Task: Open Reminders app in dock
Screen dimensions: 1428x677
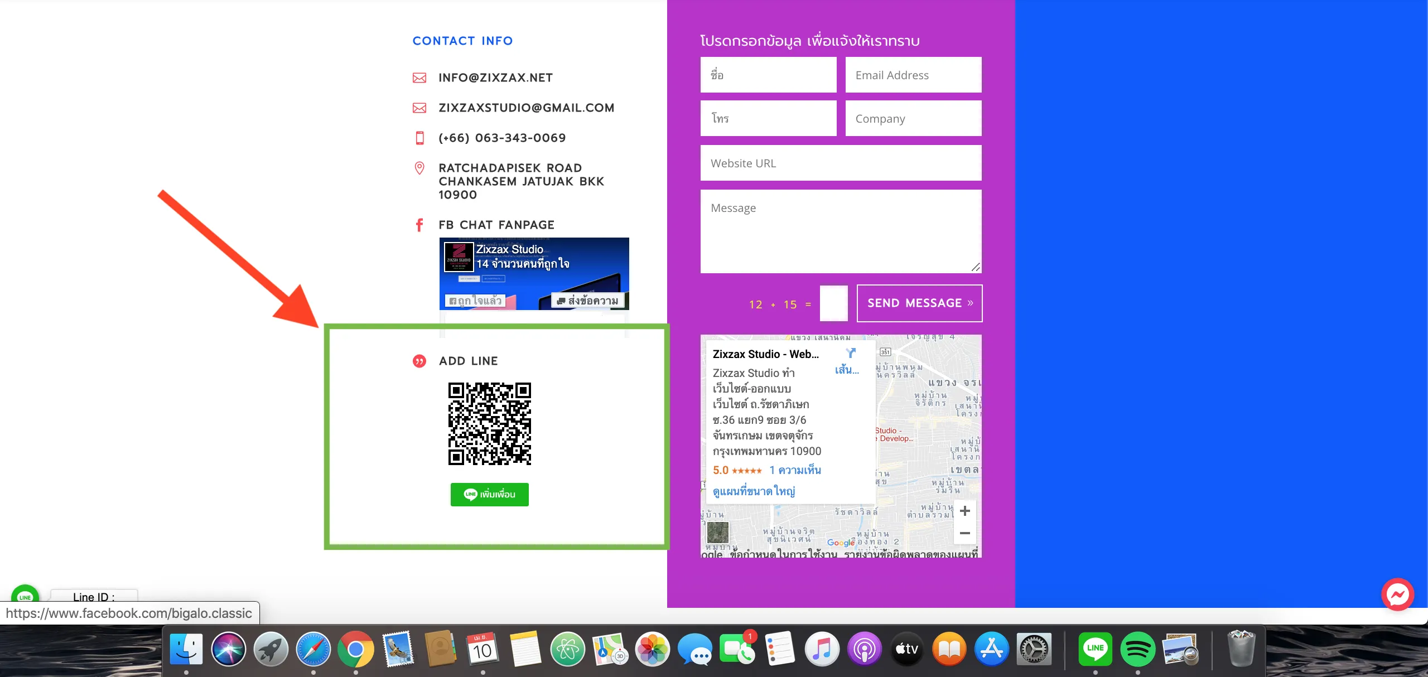Action: point(780,649)
